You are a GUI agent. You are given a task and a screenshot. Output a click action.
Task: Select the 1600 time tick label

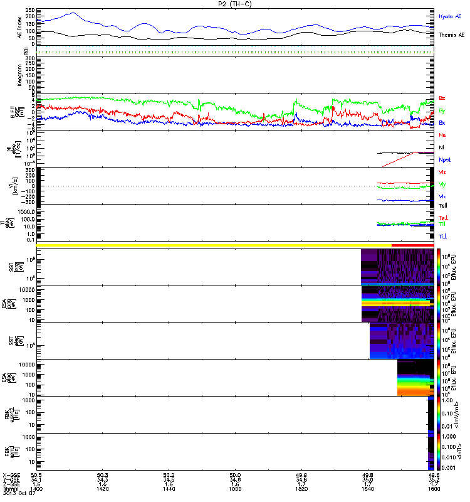[434, 489]
